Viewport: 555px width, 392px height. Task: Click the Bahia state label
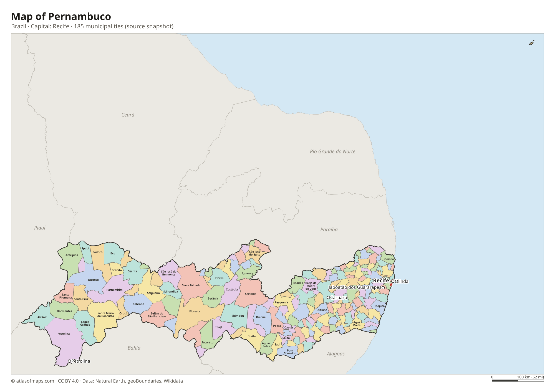point(134,348)
